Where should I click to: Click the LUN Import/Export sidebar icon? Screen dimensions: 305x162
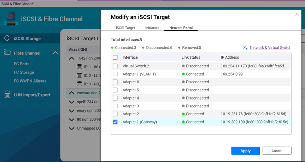pos(7,95)
